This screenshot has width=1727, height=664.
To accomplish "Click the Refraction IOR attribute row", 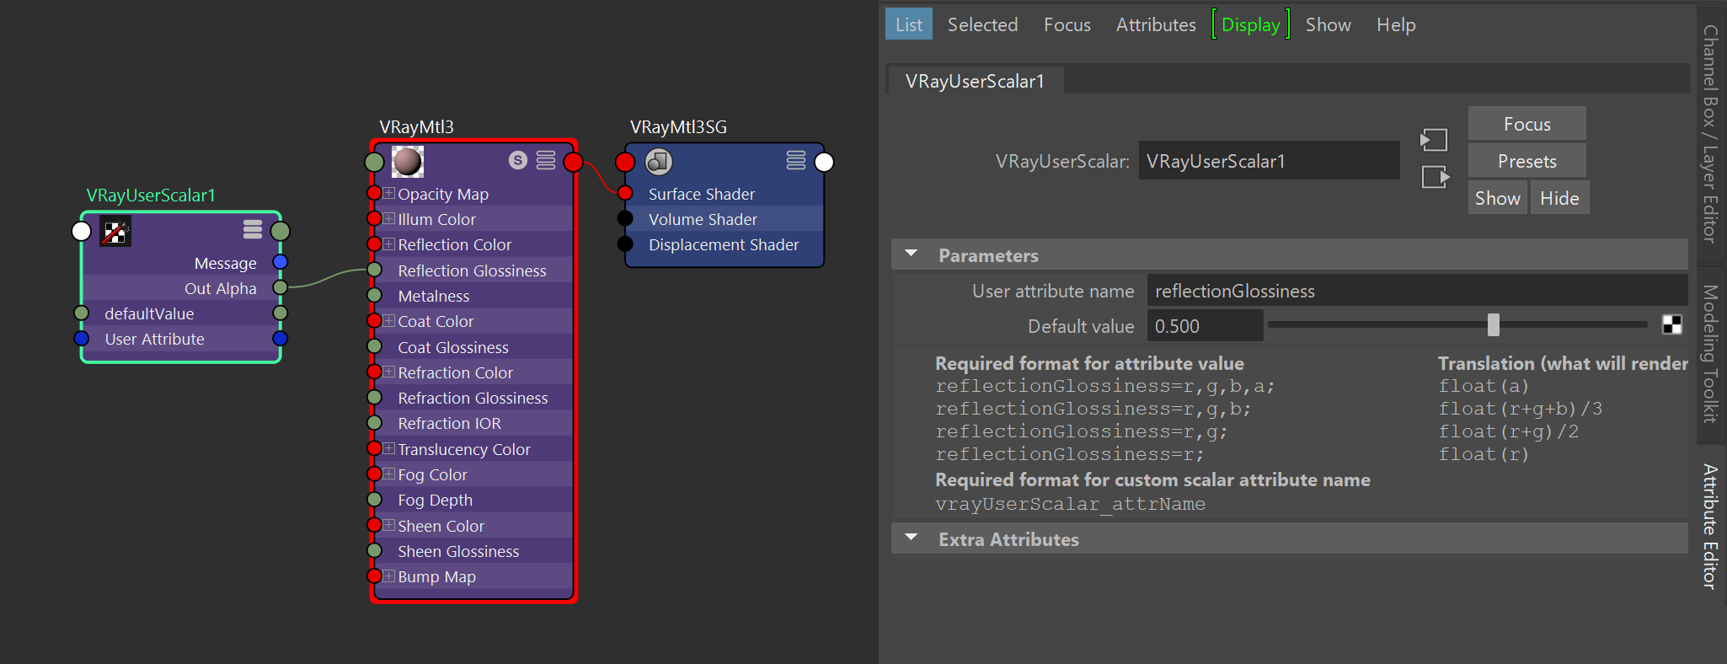I will click(473, 423).
